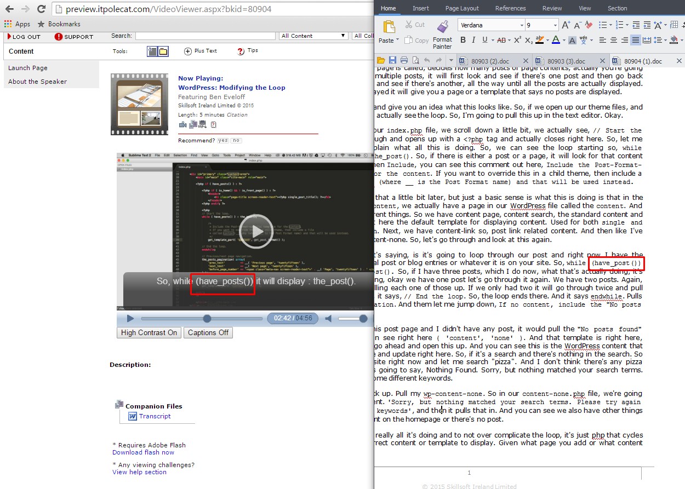The height and width of the screenshot is (489, 685).
Task: Apply character shading icon
Action: pos(572,40)
